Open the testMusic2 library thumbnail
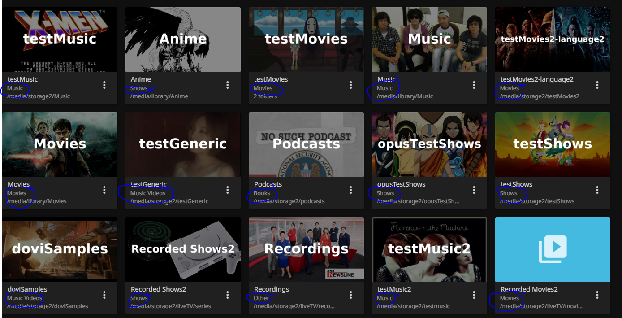This screenshot has width=622, height=318. coord(429,249)
